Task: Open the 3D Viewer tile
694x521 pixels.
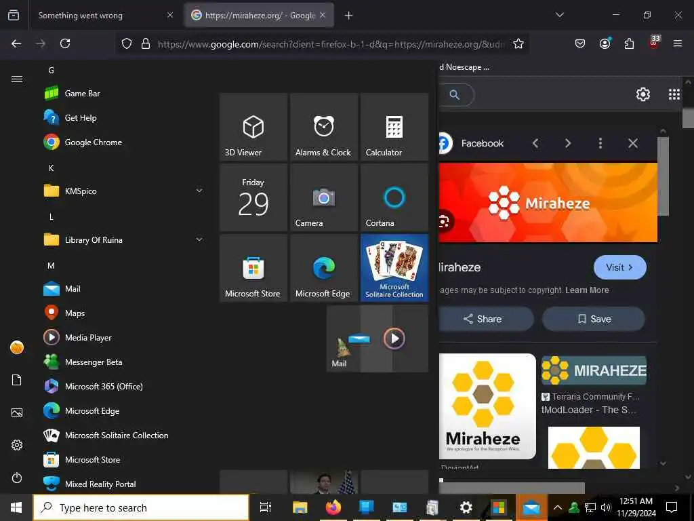Action: [253, 127]
